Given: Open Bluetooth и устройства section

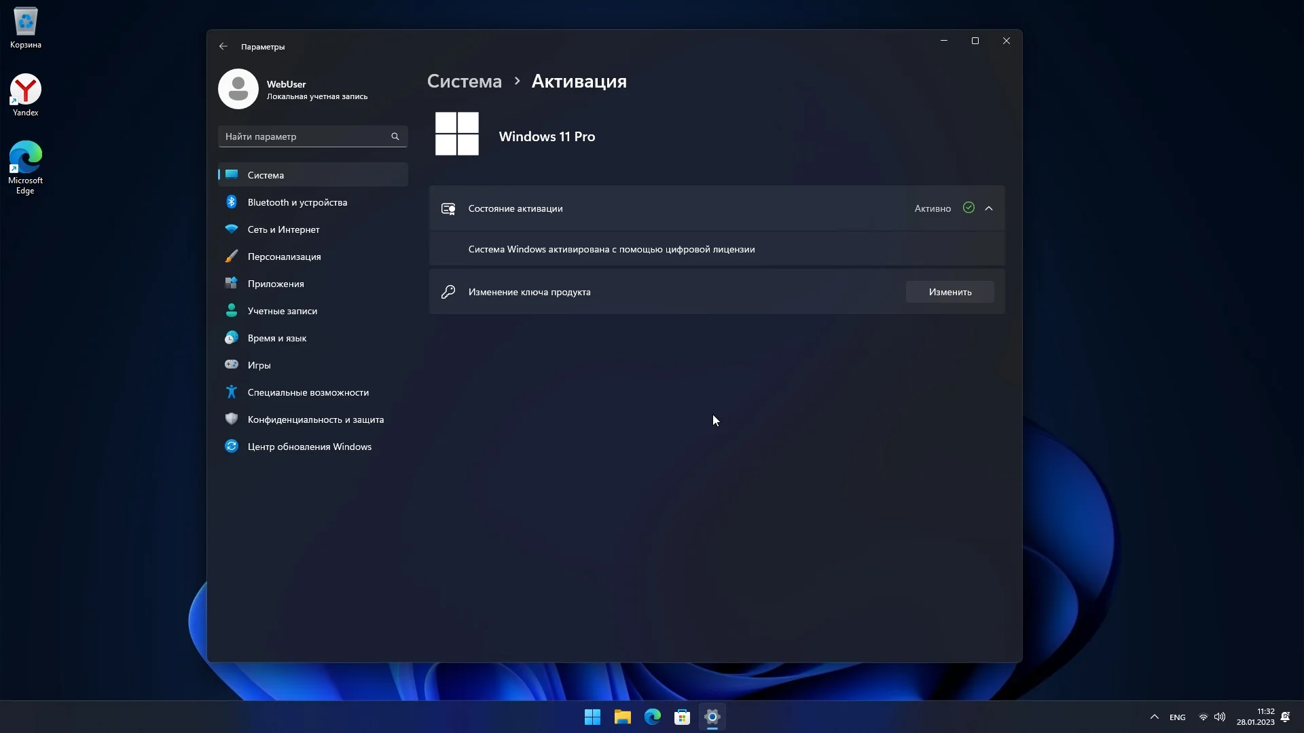Looking at the screenshot, I should 297,202.
